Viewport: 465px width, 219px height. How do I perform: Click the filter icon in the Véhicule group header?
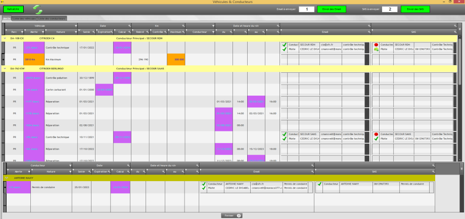pos(76,25)
